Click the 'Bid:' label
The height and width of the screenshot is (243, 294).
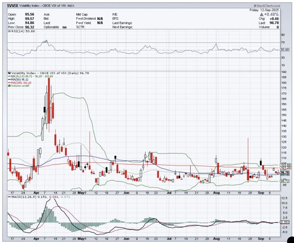coord(46,19)
